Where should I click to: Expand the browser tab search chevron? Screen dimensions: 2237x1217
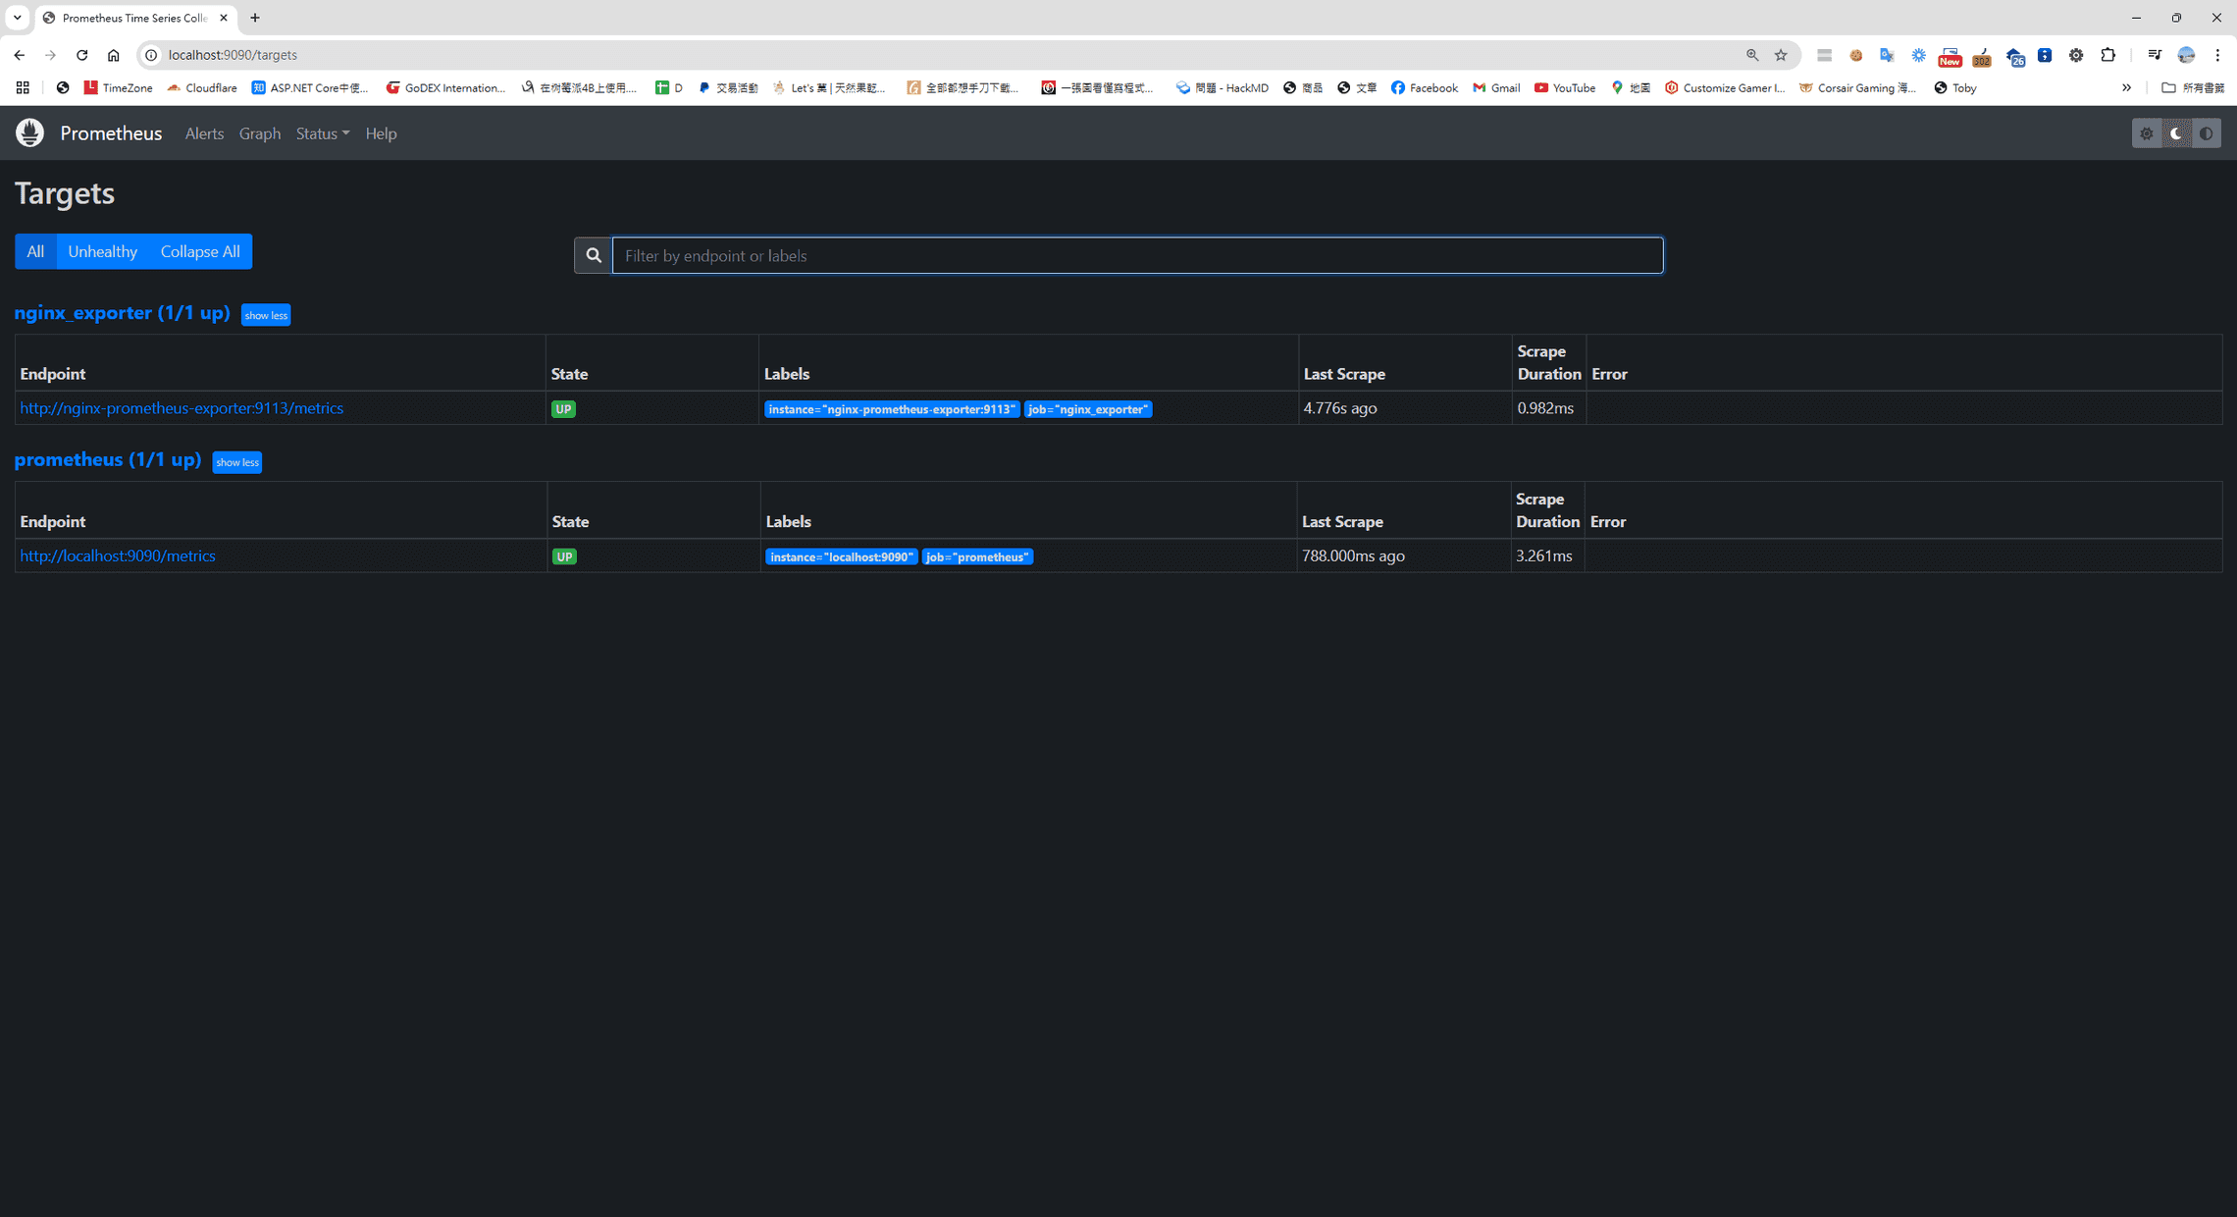click(16, 18)
